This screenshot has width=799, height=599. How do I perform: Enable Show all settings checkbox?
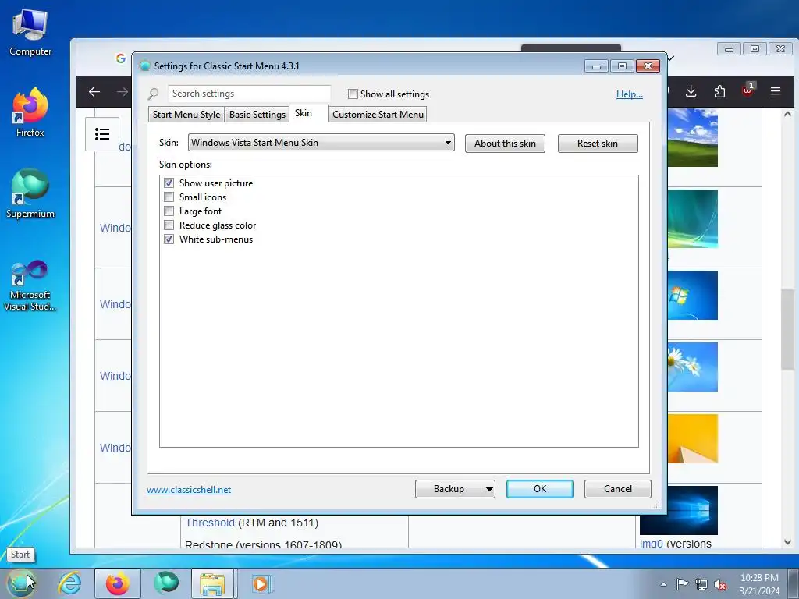click(353, 94)
